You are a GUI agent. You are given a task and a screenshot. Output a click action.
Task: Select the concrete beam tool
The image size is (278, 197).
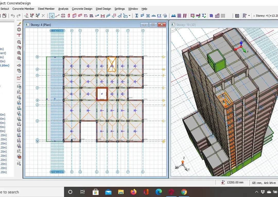click(x=80, y=16)
